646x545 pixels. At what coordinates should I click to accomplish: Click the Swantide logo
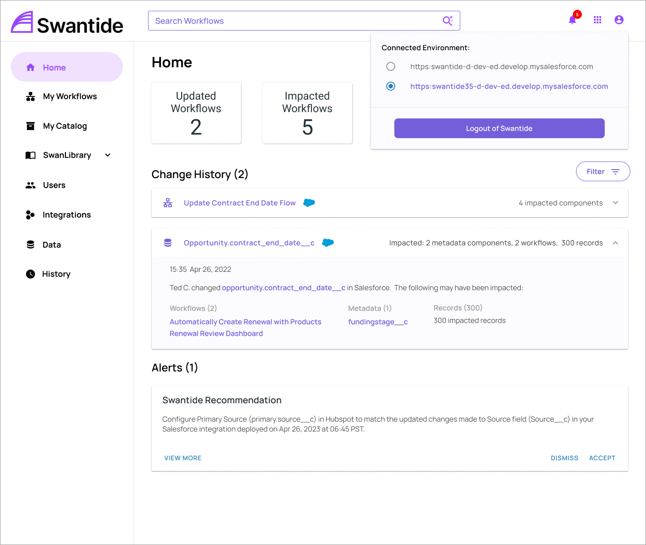click(x=67, y=22)
